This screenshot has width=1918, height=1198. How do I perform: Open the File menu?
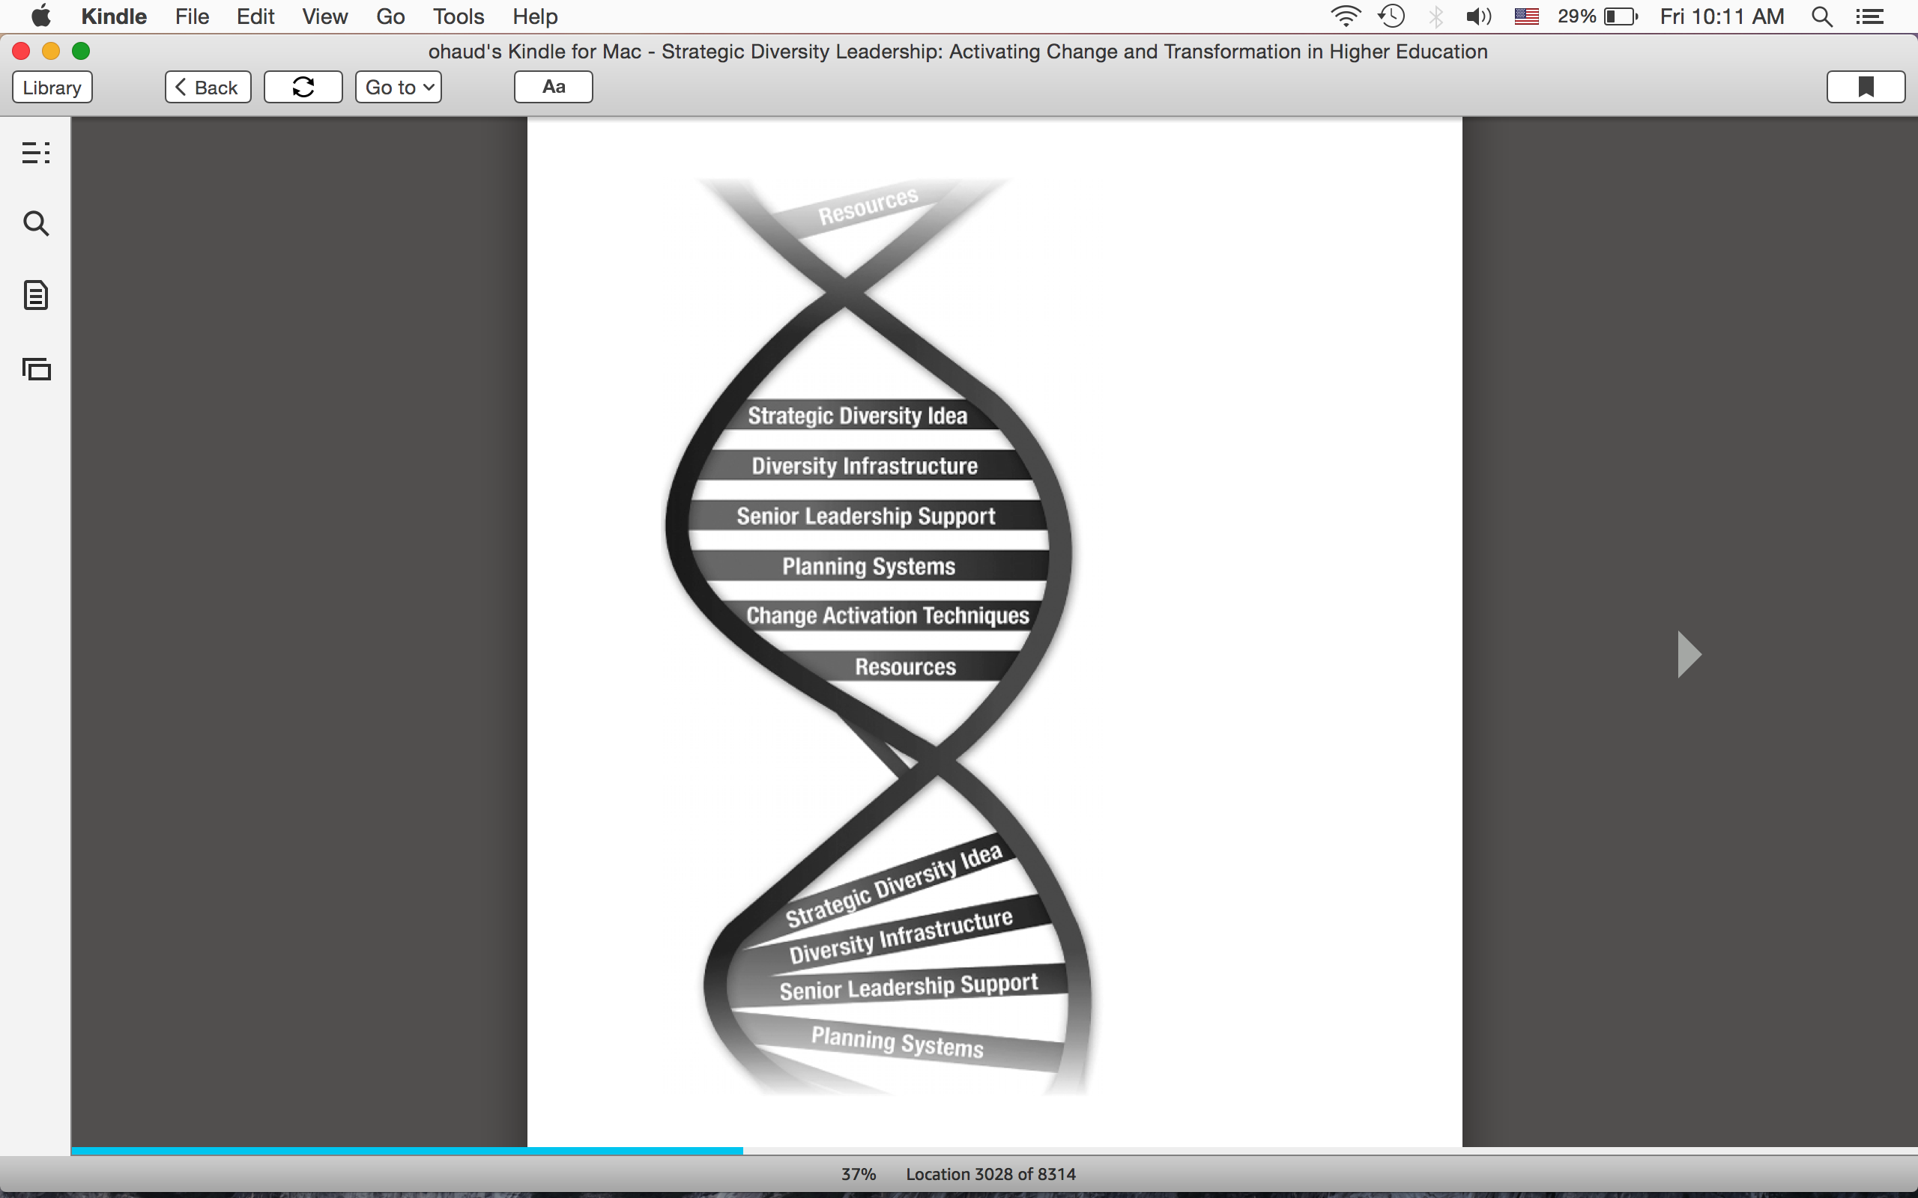(192, 16)
